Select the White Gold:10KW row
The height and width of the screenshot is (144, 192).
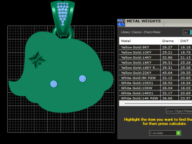point(156,88)
